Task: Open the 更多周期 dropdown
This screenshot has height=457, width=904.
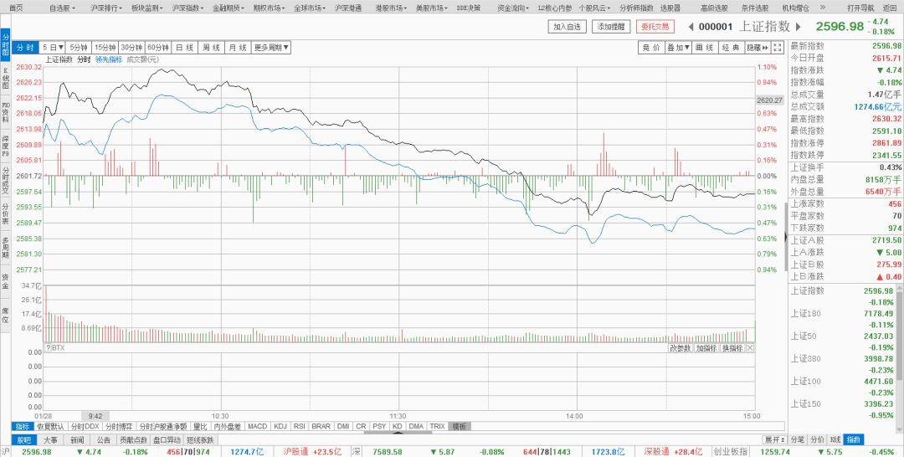Action: click(271, 48)
